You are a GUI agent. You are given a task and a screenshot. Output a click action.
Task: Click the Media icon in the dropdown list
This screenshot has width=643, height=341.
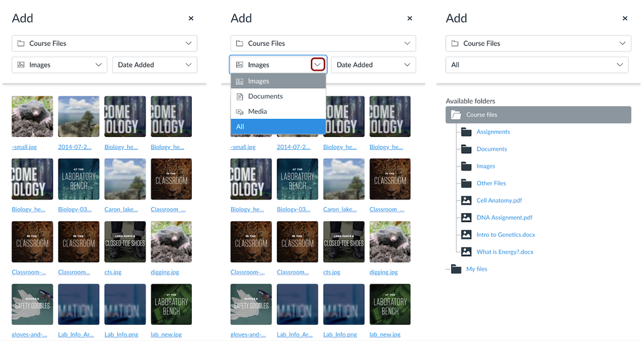[x=240, y=111]
